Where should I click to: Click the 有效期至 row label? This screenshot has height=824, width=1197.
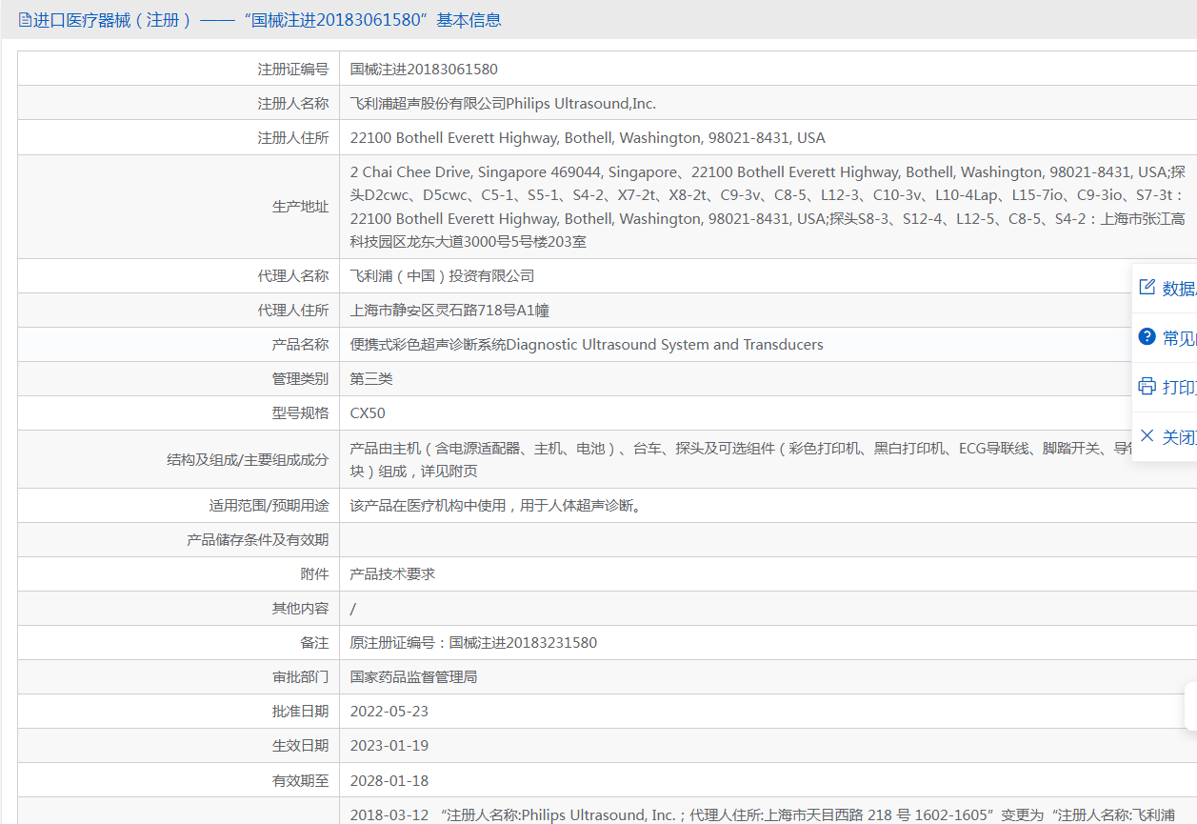point(301,781)
